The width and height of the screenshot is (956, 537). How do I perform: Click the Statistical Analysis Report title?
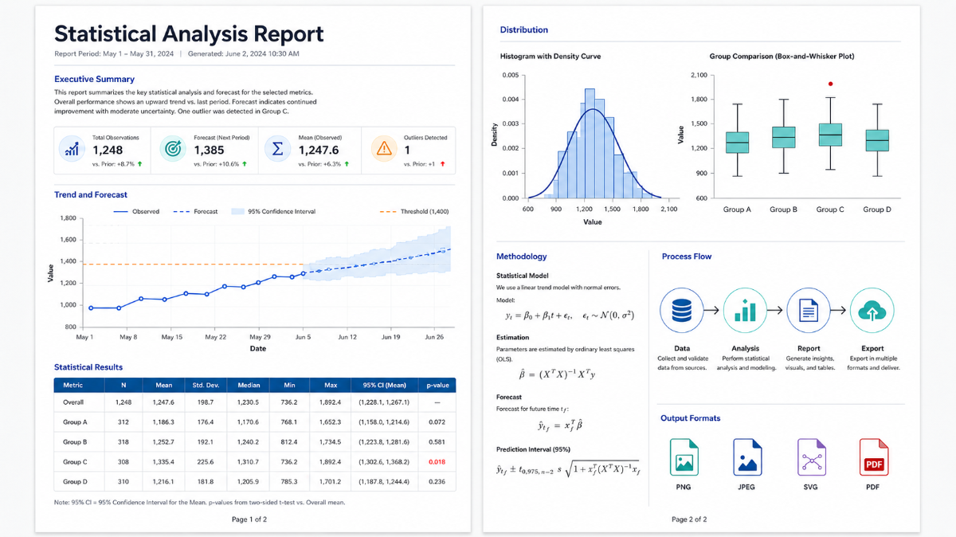click(189, 33)
